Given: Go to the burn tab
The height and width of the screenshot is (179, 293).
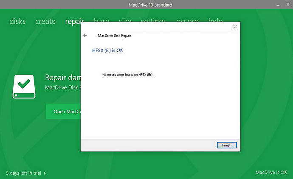Looking at the screenshot, I should coord(101,20).
